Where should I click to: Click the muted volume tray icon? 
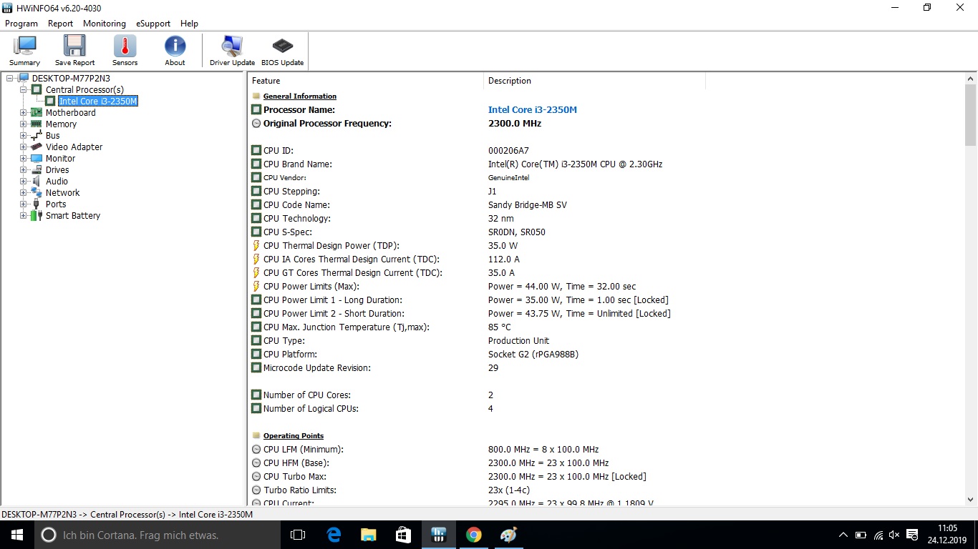click(894, 535)
